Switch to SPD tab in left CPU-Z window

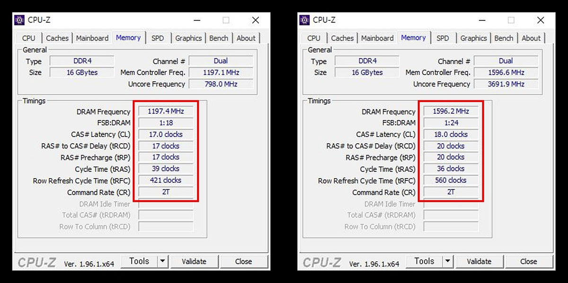click(x=158, y=38)
